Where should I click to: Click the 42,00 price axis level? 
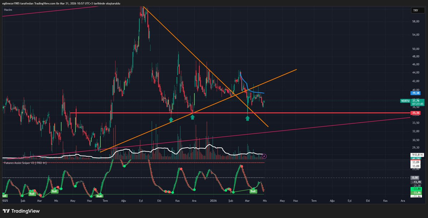[x=416, y=81]
